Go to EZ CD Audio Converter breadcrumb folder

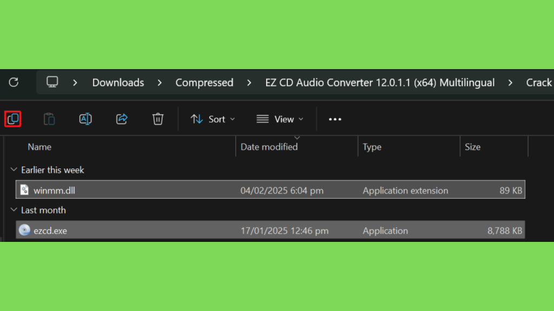[x=380, y=83]
